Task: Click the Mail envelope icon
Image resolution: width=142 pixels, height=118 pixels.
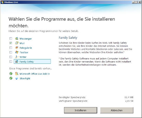Action: tap(17, 43)
